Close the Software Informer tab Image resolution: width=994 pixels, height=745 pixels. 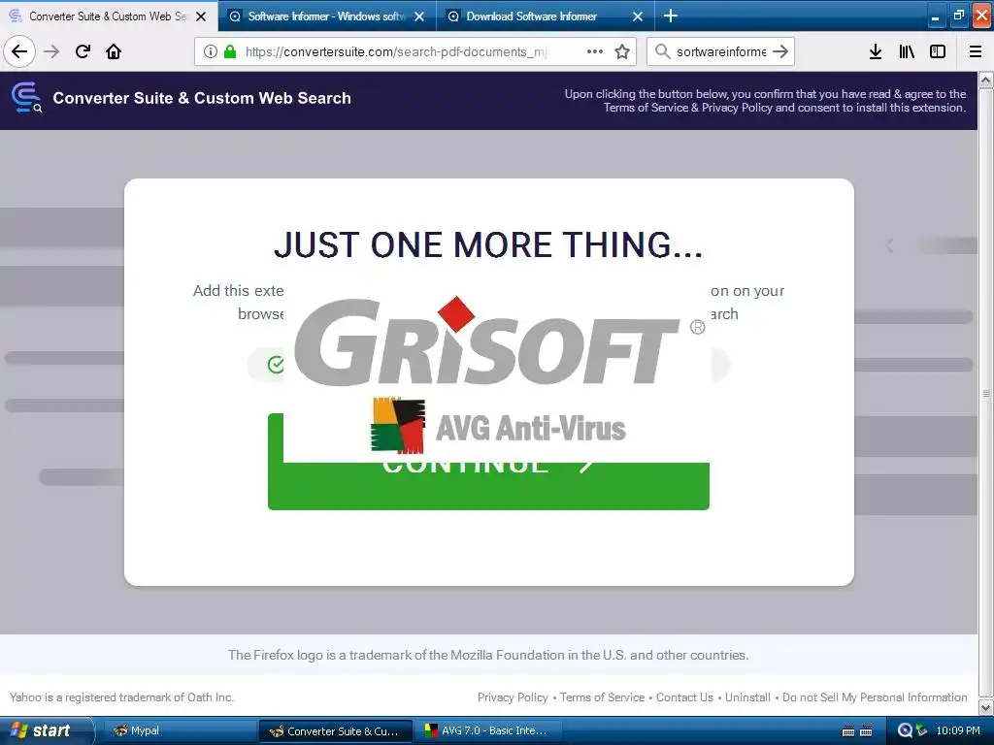(x=419, y=16)
